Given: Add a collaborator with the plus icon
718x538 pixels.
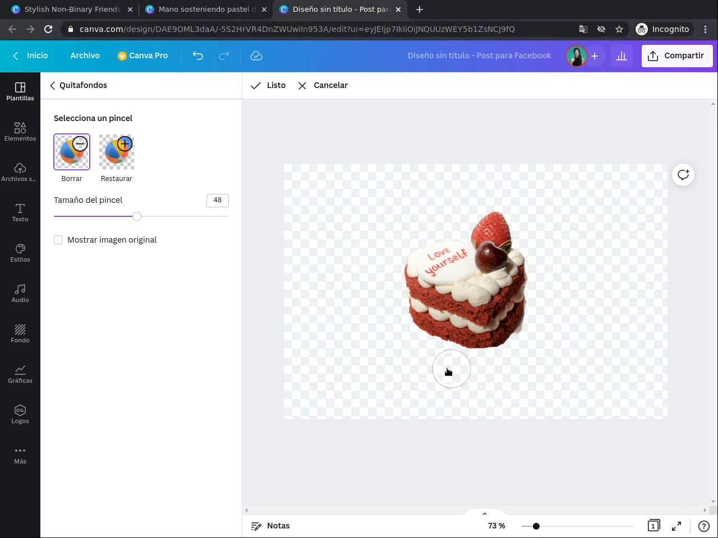Looking at the screenshot, I should (595, 55).
